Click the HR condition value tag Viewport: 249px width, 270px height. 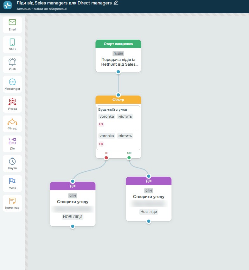click(x=101, y=144)
